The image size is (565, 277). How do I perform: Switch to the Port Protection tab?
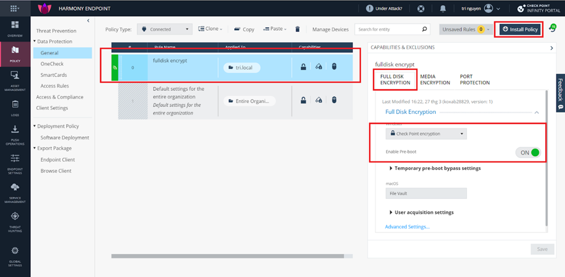click(x=475, y=79)
